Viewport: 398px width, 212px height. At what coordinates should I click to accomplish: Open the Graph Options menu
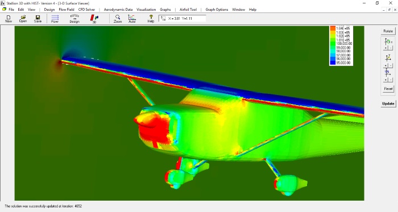tap(217, 10)
